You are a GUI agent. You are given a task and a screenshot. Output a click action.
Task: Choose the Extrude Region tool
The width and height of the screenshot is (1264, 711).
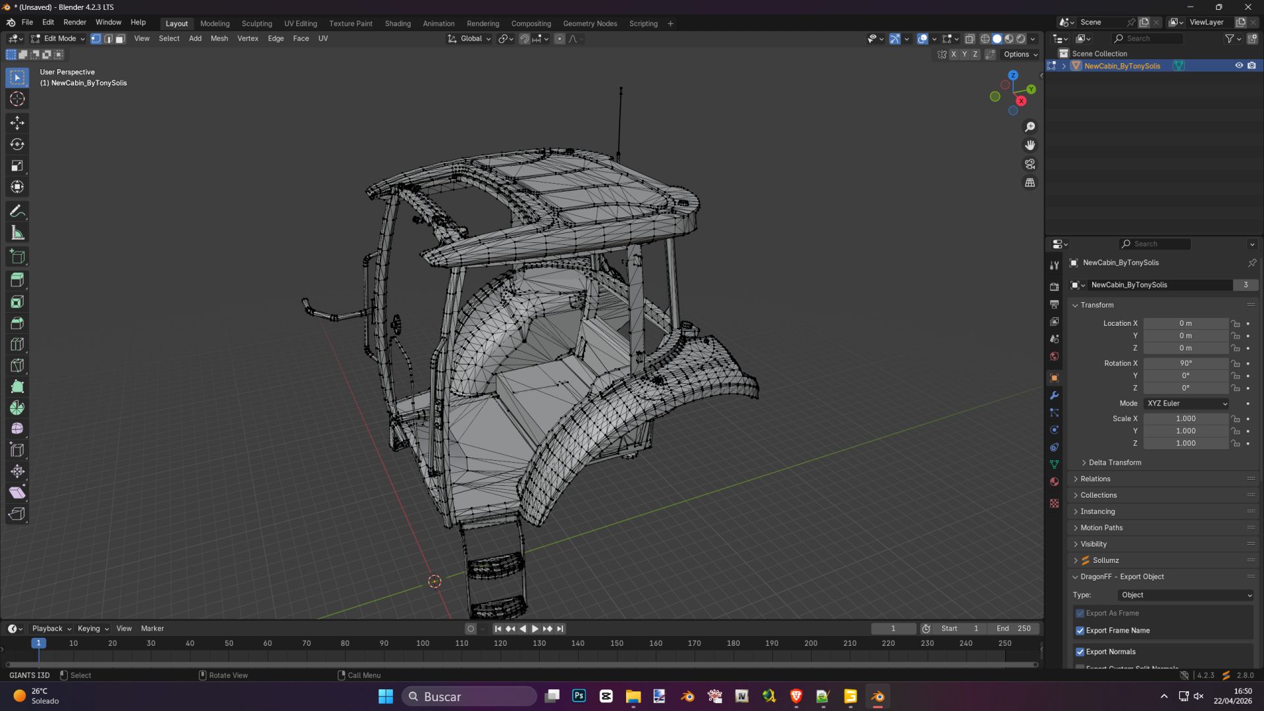[x=17, y=280]
